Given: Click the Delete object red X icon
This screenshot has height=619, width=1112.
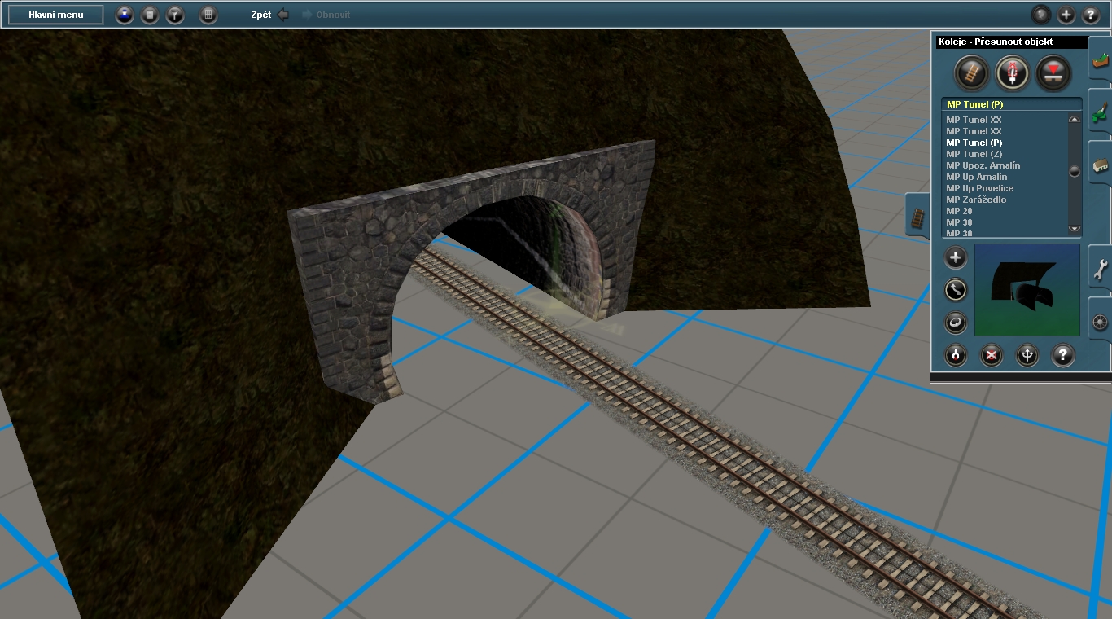Looking at the screenshot, I should [992, 355].
